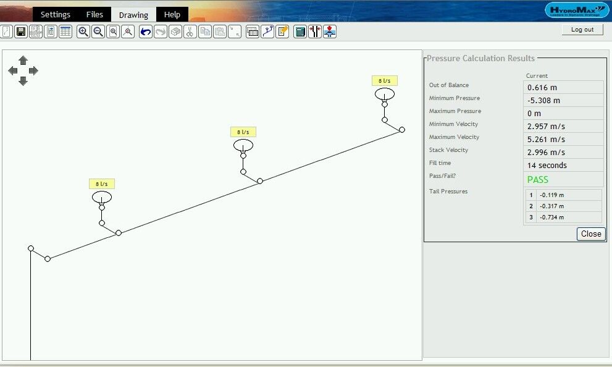Save the current drawing
612x367 pixels.
[20, 32]
